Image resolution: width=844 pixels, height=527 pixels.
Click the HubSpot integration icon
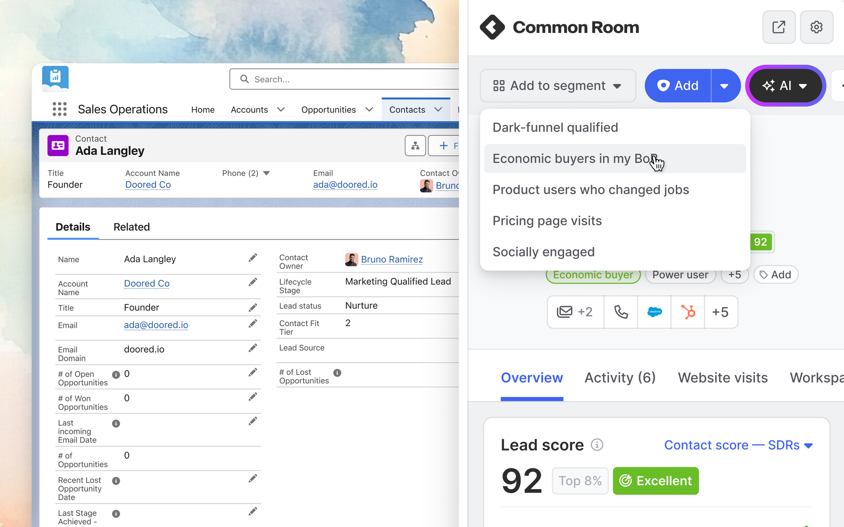pyautogui.click(x=688, y=312)
